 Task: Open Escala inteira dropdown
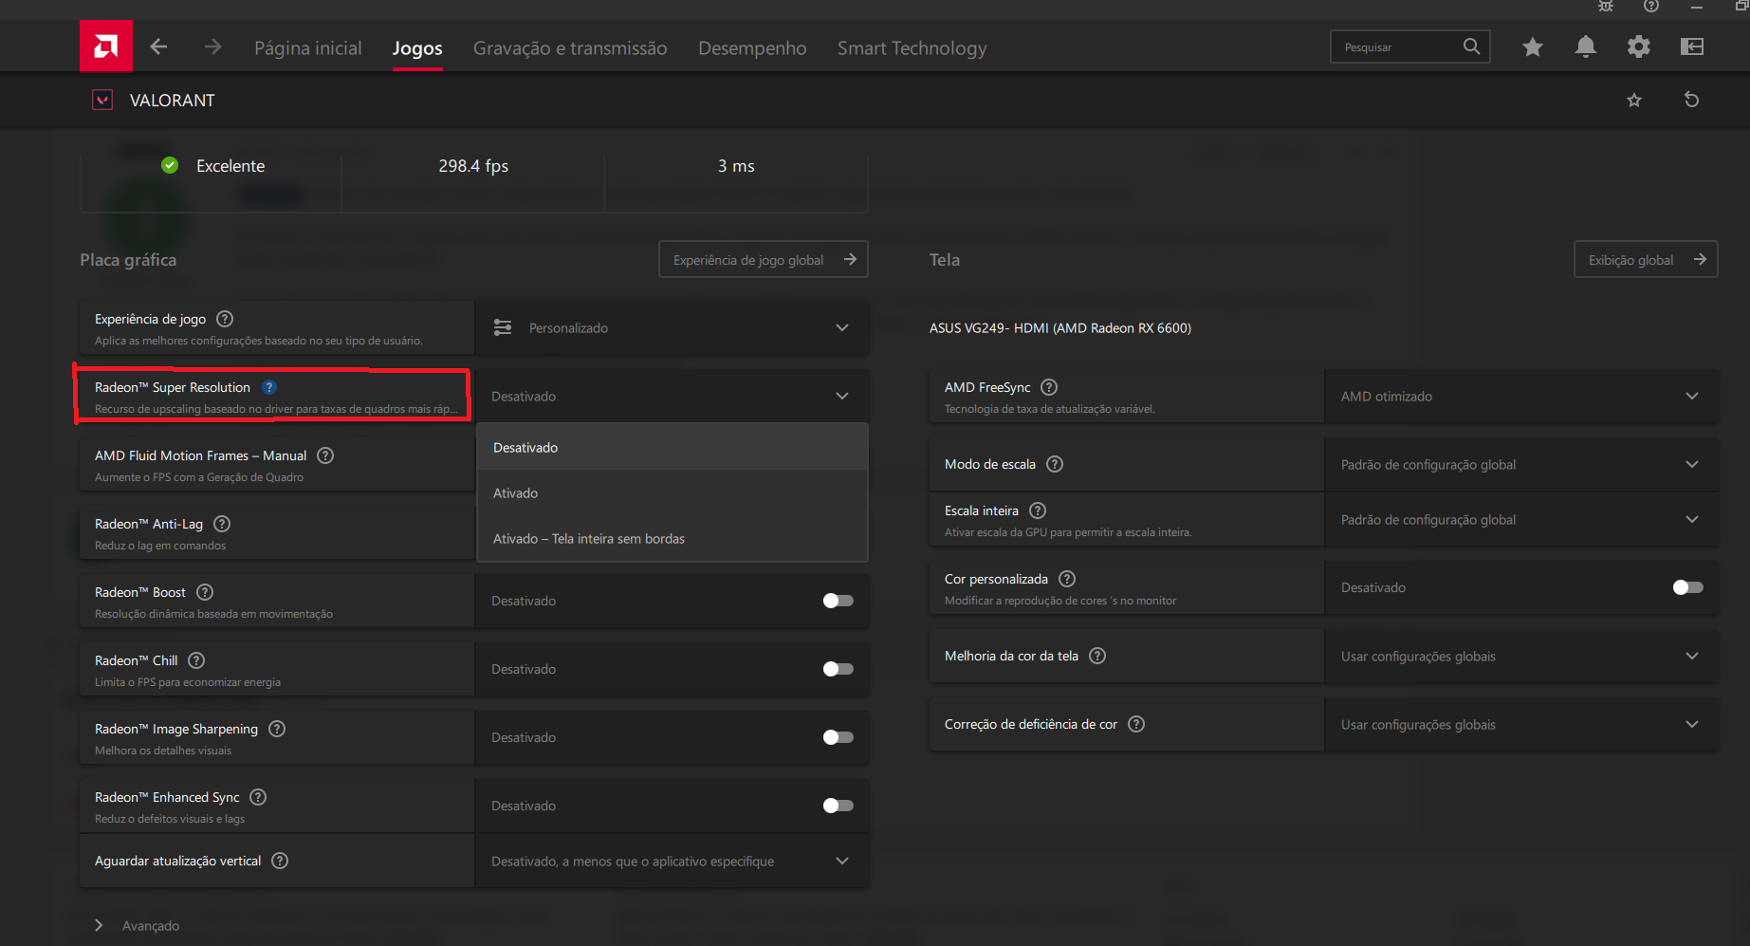1521,519
